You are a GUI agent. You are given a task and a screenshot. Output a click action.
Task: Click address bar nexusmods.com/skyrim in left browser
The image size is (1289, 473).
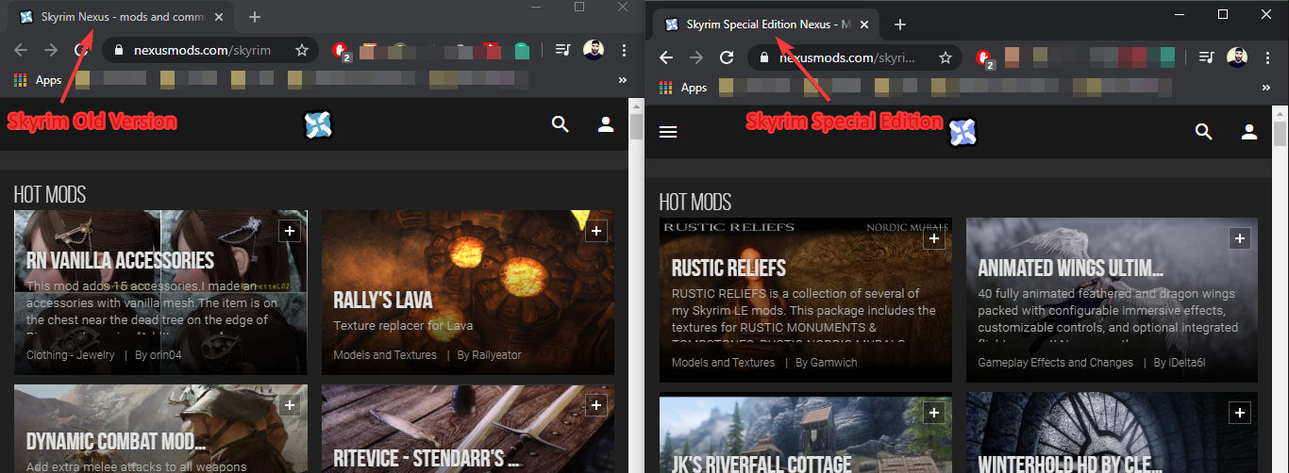[x=209, y=50]
